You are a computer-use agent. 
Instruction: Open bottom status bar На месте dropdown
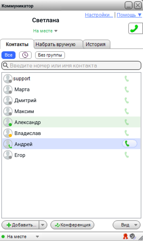(x=20, y=236)
